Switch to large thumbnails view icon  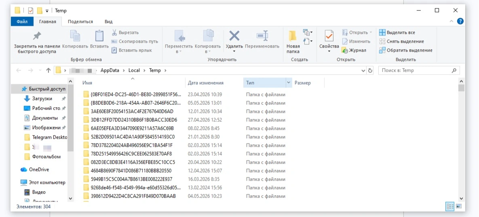coord(458,207)
